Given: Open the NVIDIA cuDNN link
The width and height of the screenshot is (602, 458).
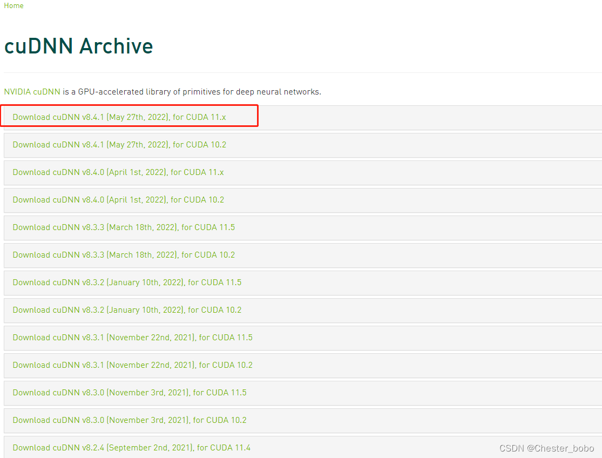Looking at the screenshot, I should 32,92.
